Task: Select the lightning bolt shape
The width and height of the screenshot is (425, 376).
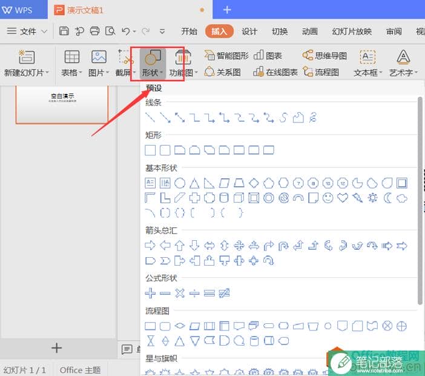Action: [358, 198]
